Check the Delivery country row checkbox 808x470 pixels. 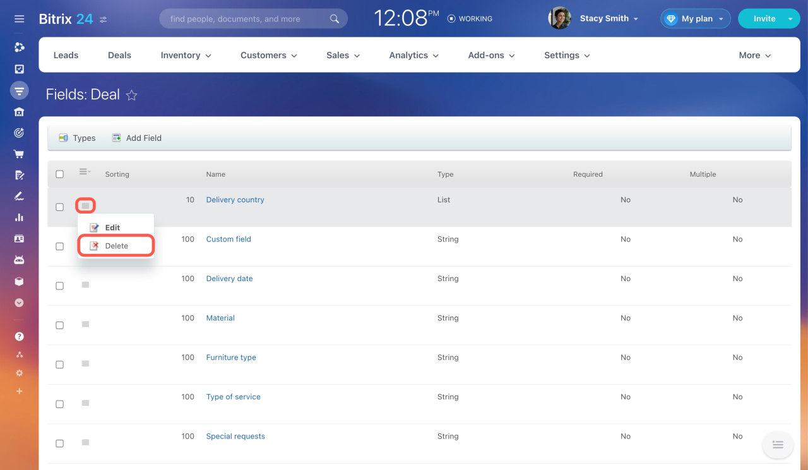point(60,207)
